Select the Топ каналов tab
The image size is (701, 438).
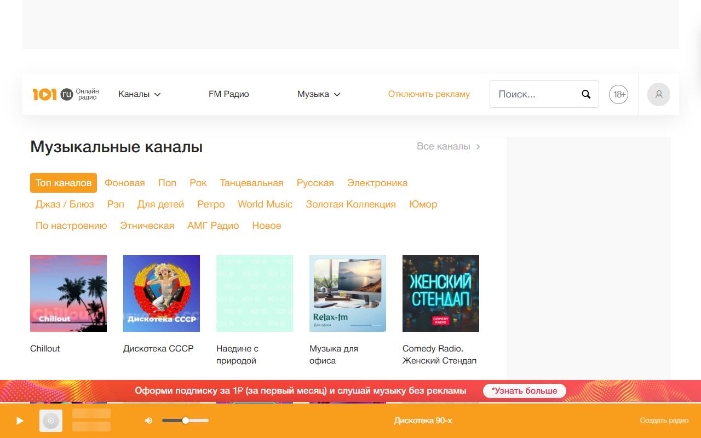coord(64,183)
